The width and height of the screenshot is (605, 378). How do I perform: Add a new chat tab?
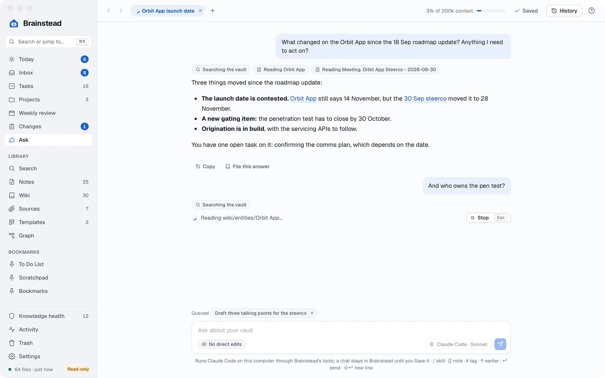click(213, 11)
